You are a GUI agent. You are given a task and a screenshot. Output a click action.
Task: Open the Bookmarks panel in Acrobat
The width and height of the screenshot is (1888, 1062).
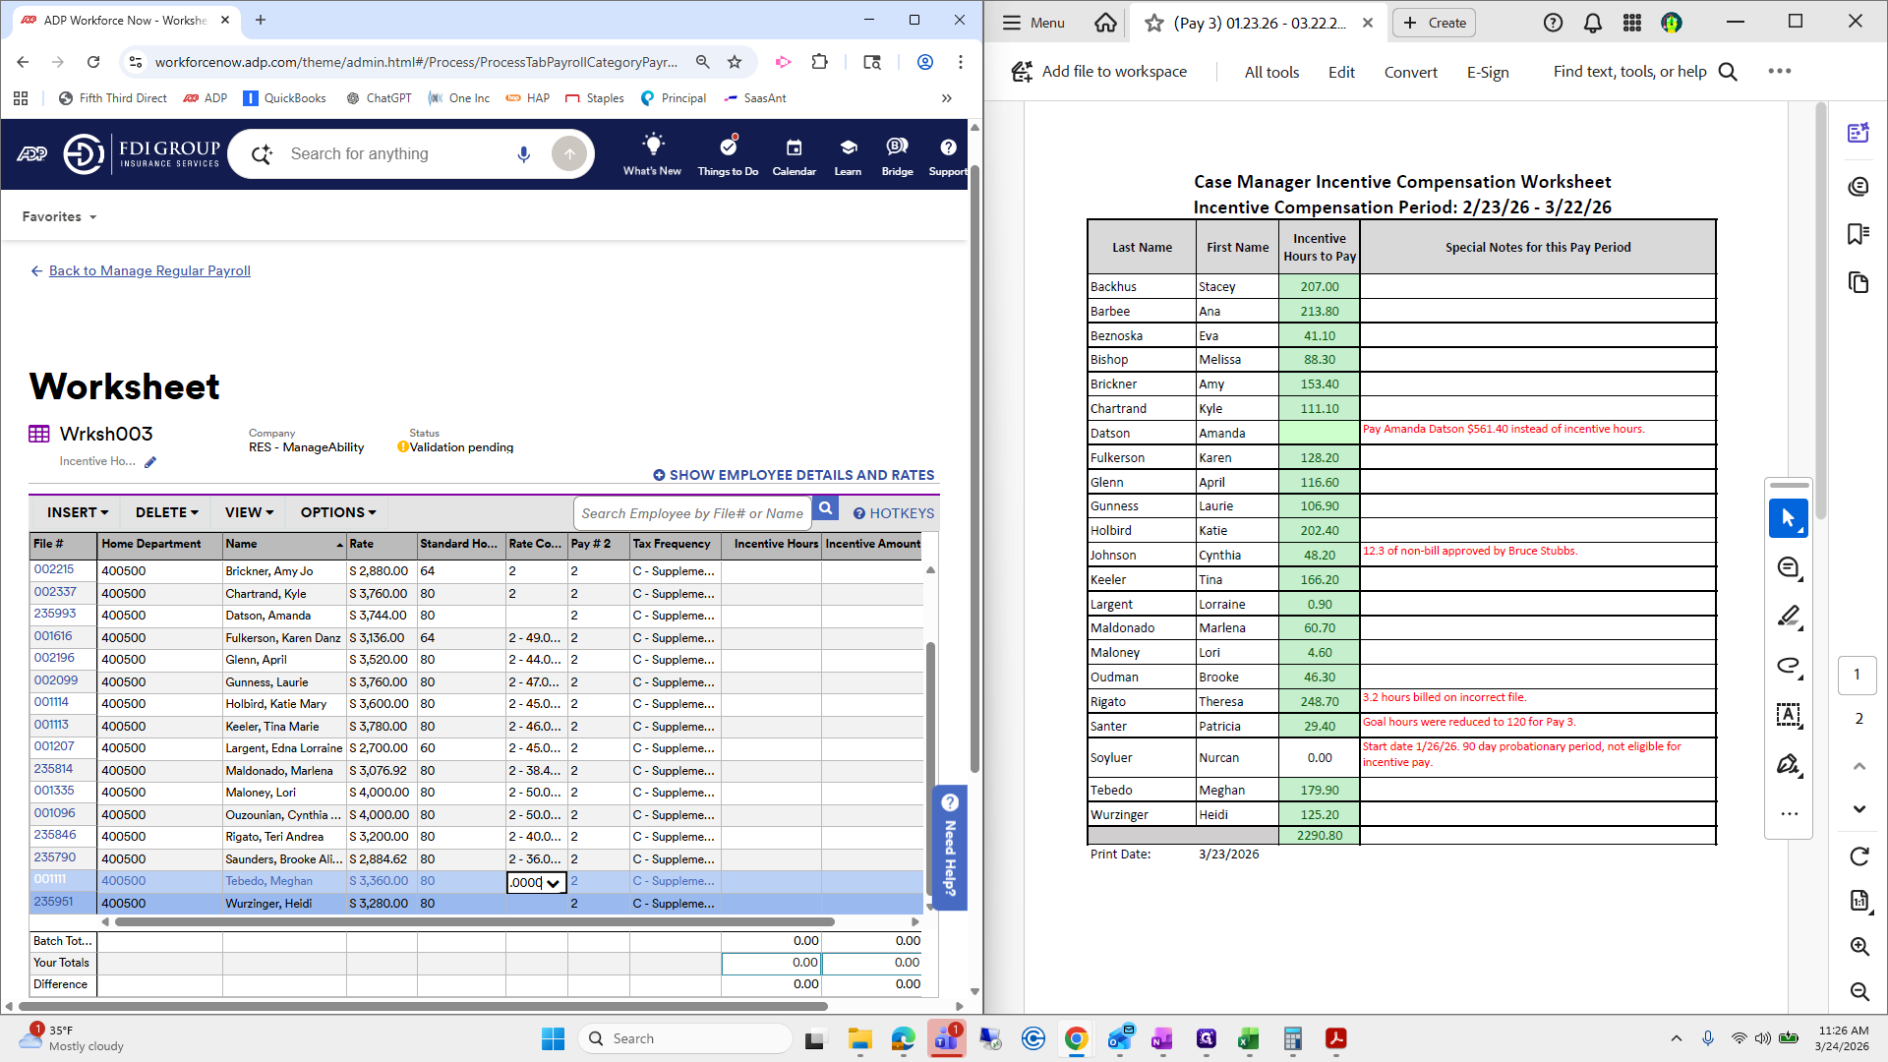click(1858, 233)
